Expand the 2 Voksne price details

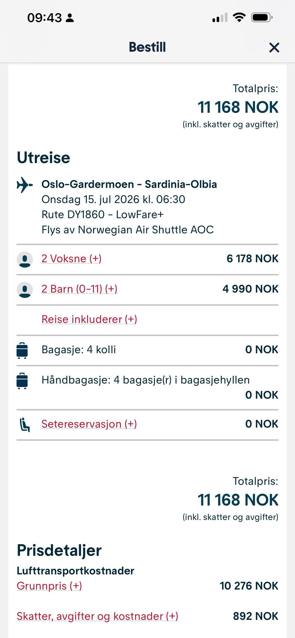pyautogui.click(x=71, y=259)
